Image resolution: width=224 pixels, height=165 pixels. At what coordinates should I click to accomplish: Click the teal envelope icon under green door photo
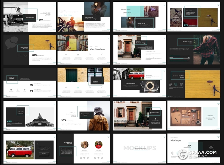coord(78,87)
